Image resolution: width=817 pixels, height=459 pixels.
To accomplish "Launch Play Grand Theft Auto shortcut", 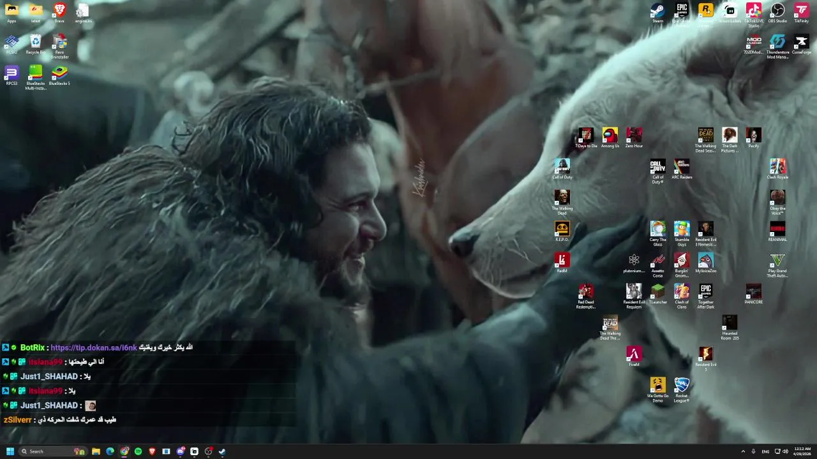I will coord(777,264).
